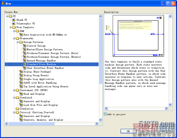Click the Frameworks folder label
This screenshot has width=177, height=138.
point(27,38)
